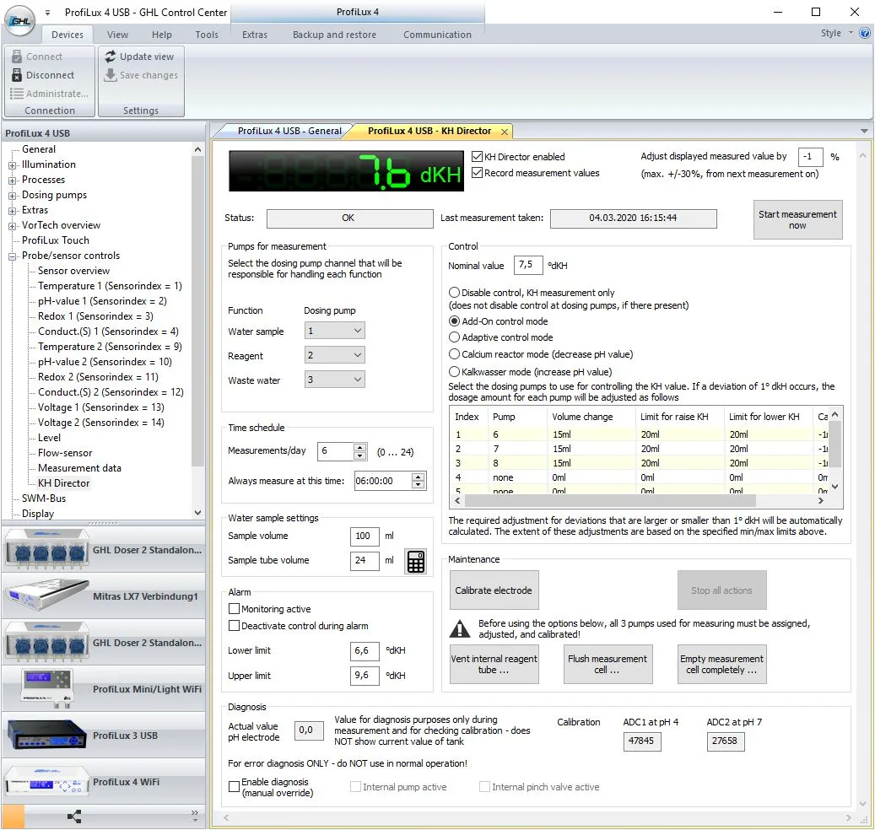Open the Tools ribbon tab
The image size is (875, 830).
[x=207, y=35]
